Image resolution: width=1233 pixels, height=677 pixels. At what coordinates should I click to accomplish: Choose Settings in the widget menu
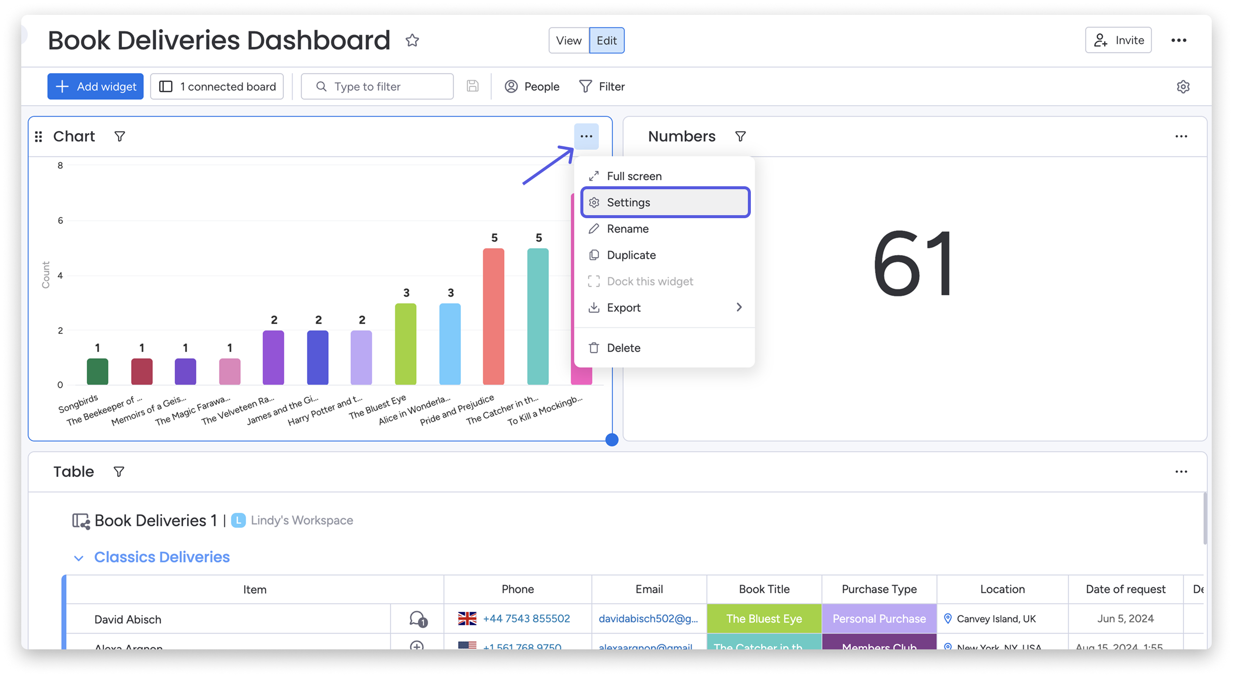(665, 202)
